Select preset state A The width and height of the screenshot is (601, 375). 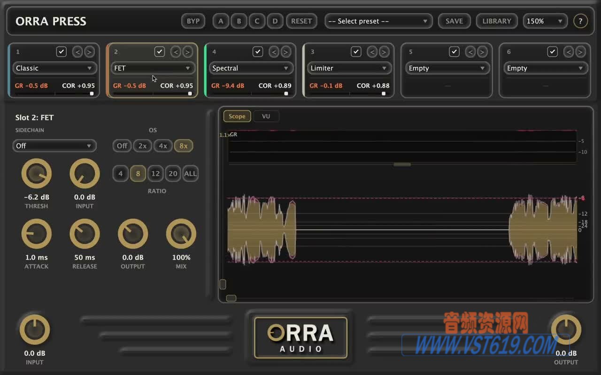(x=221, y=21)
